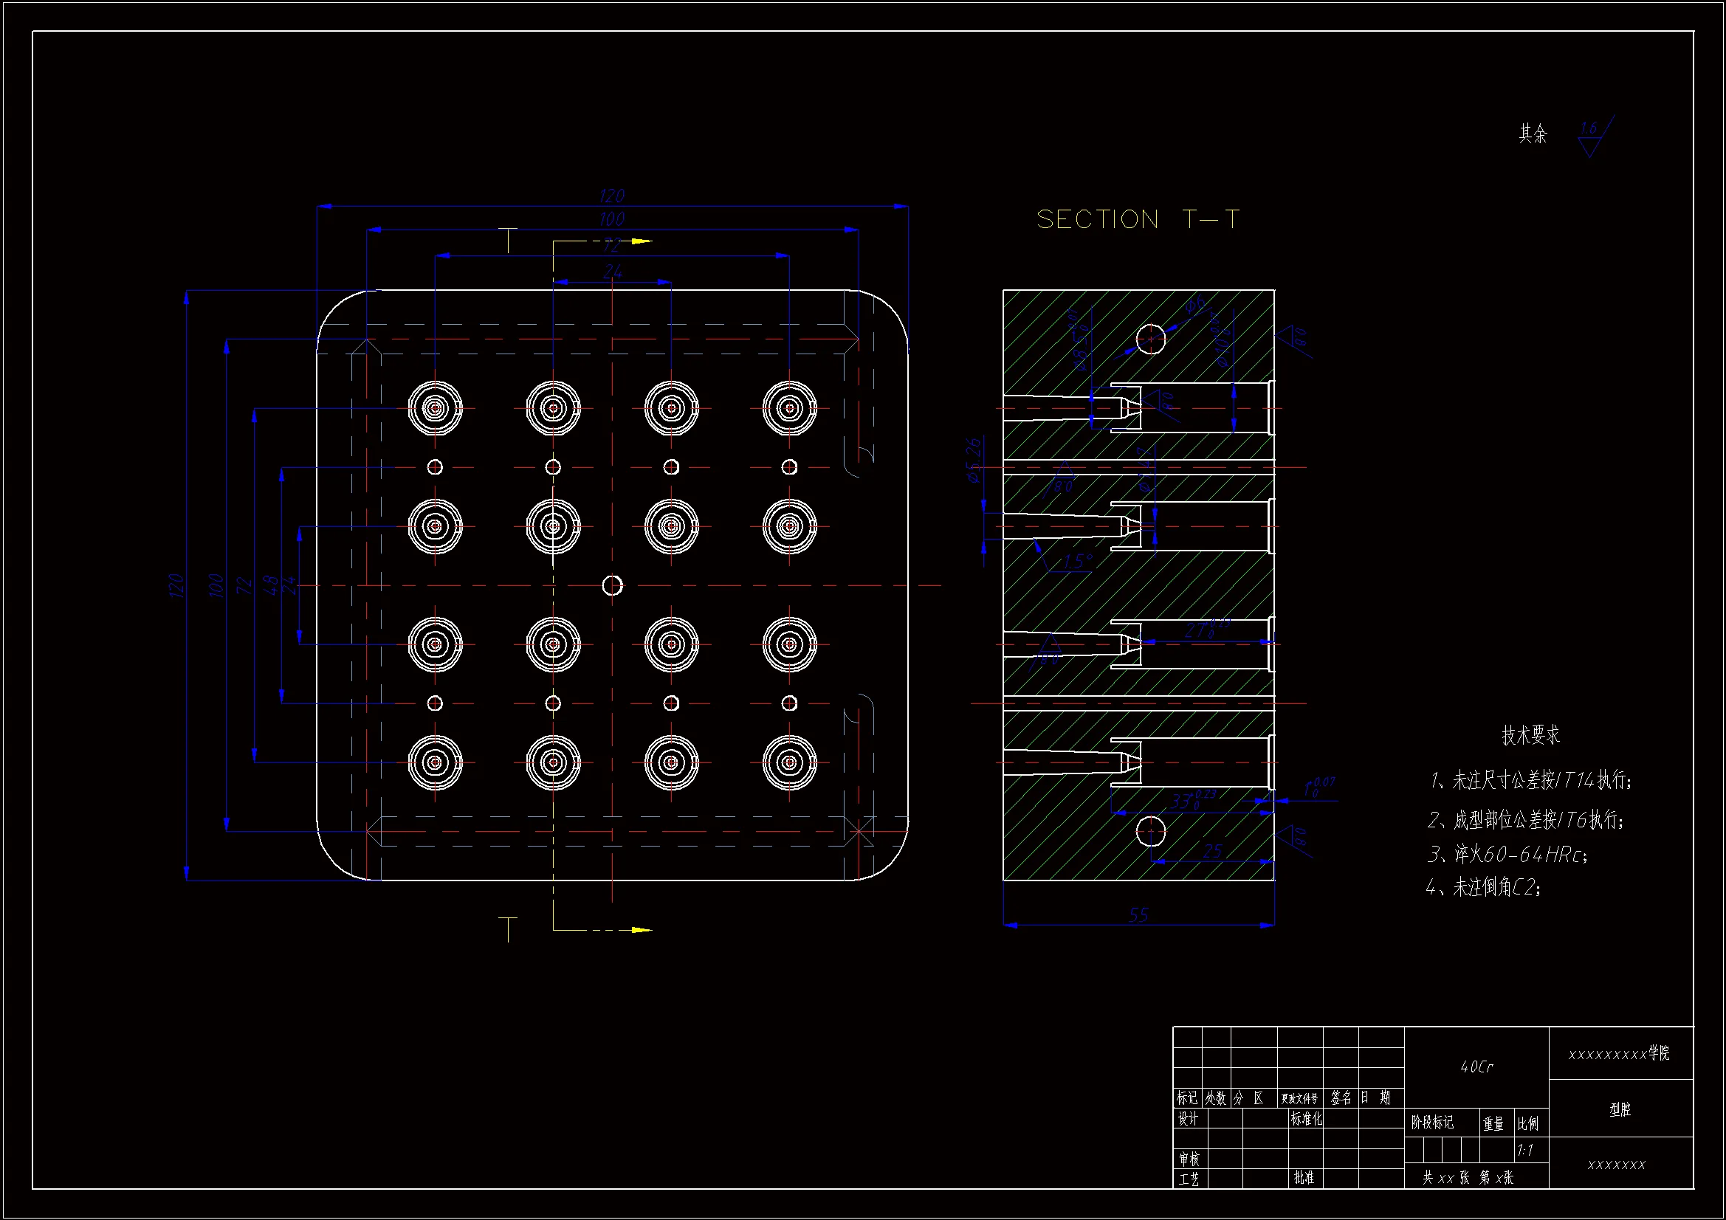This screenshot has height=1220, width=1726.
Task: Select the 24 horizontal dimension text at top
Action: 613,272
